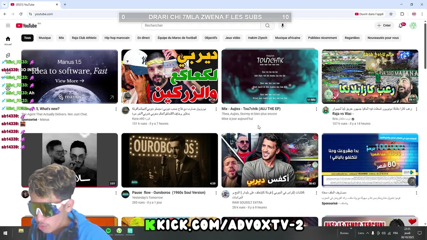
Task: Open Kora x90 channel avatar
Action: (125, 111)
